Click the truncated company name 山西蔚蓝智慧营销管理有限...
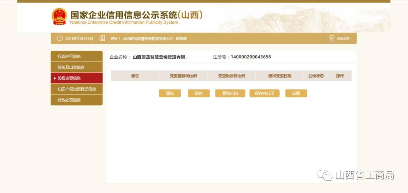 160,57
